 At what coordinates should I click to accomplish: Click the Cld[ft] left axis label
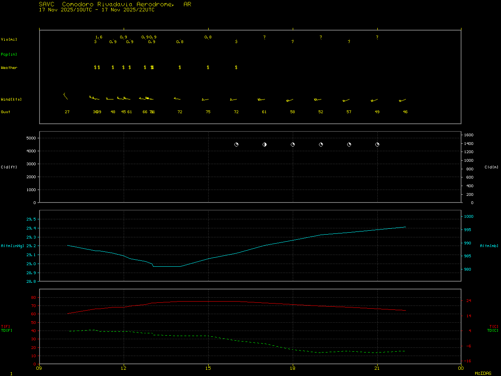click(x=9, y=167)
